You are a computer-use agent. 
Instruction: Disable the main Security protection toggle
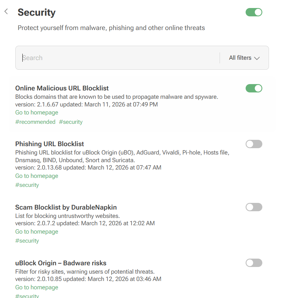coord(254,12)
